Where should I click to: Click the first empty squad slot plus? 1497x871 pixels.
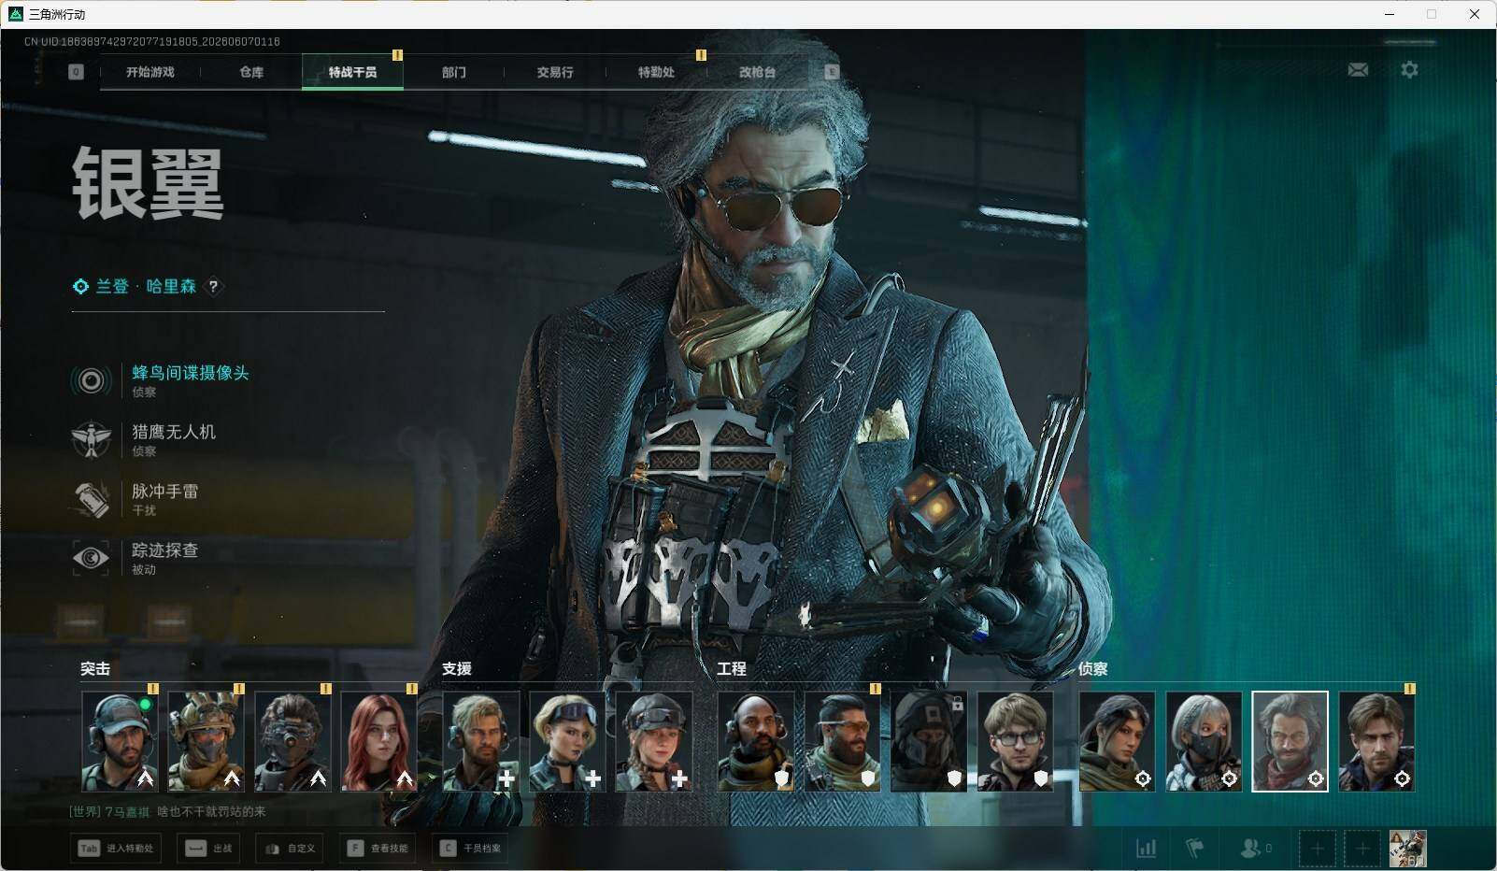coord(1317,849)
